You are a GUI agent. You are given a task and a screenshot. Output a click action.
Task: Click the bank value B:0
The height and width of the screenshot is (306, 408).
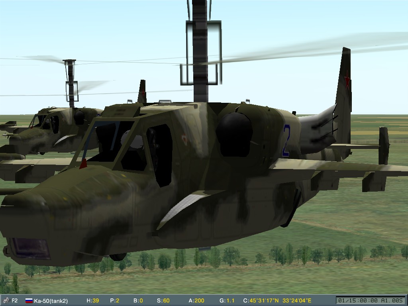tap(138, 300)
